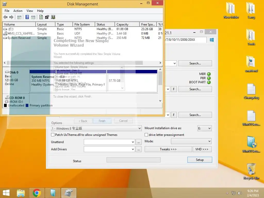264x198 pixels.
Task: Enable drive letter preassignment checkbox
Action: [146, 135]
